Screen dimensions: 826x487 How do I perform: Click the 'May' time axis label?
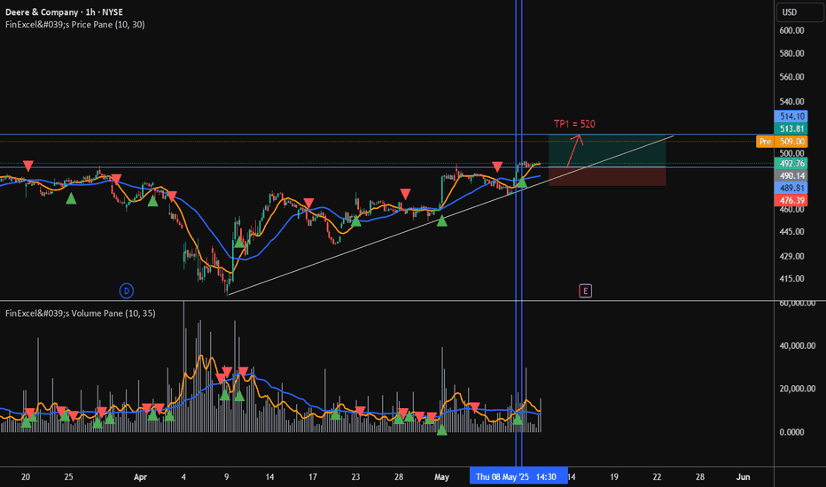click(x=441, y=477)
